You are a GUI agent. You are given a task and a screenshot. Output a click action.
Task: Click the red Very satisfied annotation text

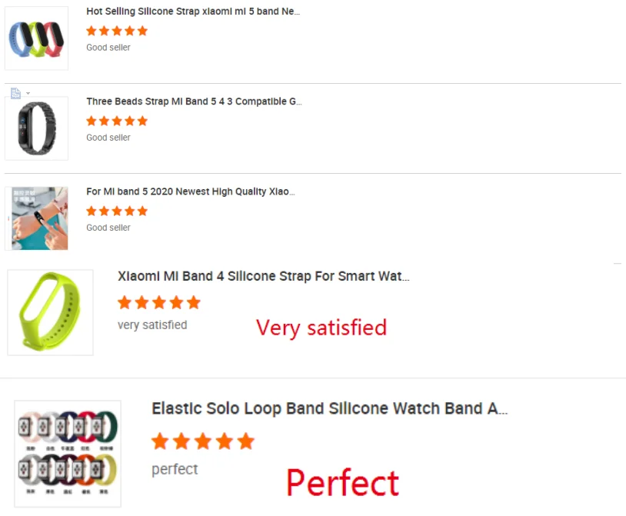(x=321, y=328)
